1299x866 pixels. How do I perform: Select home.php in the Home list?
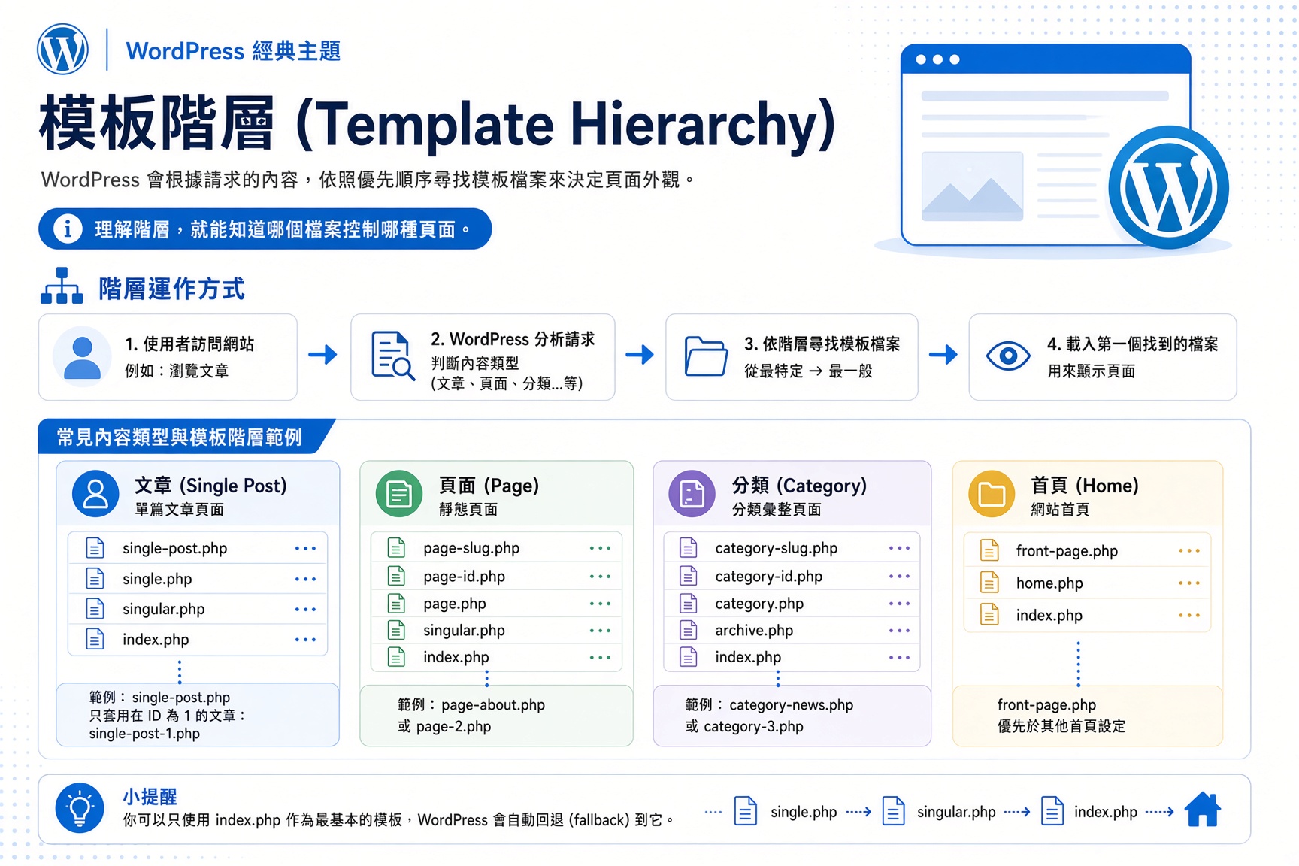coord(1049,583)
